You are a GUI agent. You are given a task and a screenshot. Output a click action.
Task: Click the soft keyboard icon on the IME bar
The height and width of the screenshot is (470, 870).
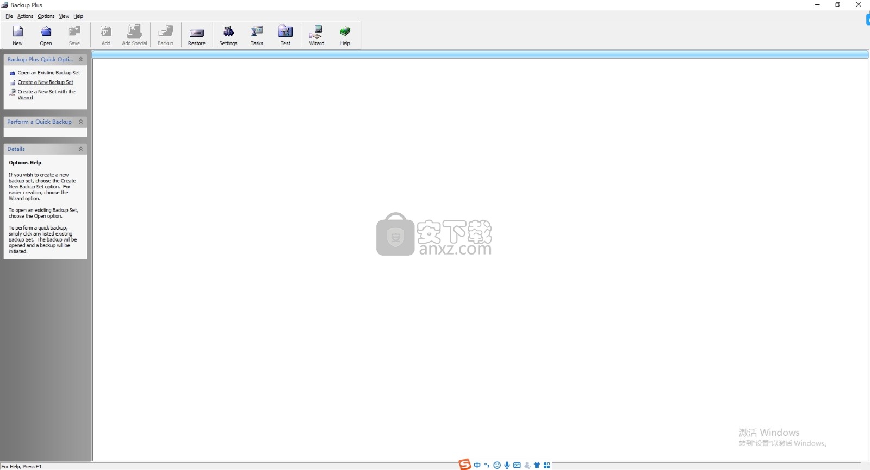coord(517,465)
